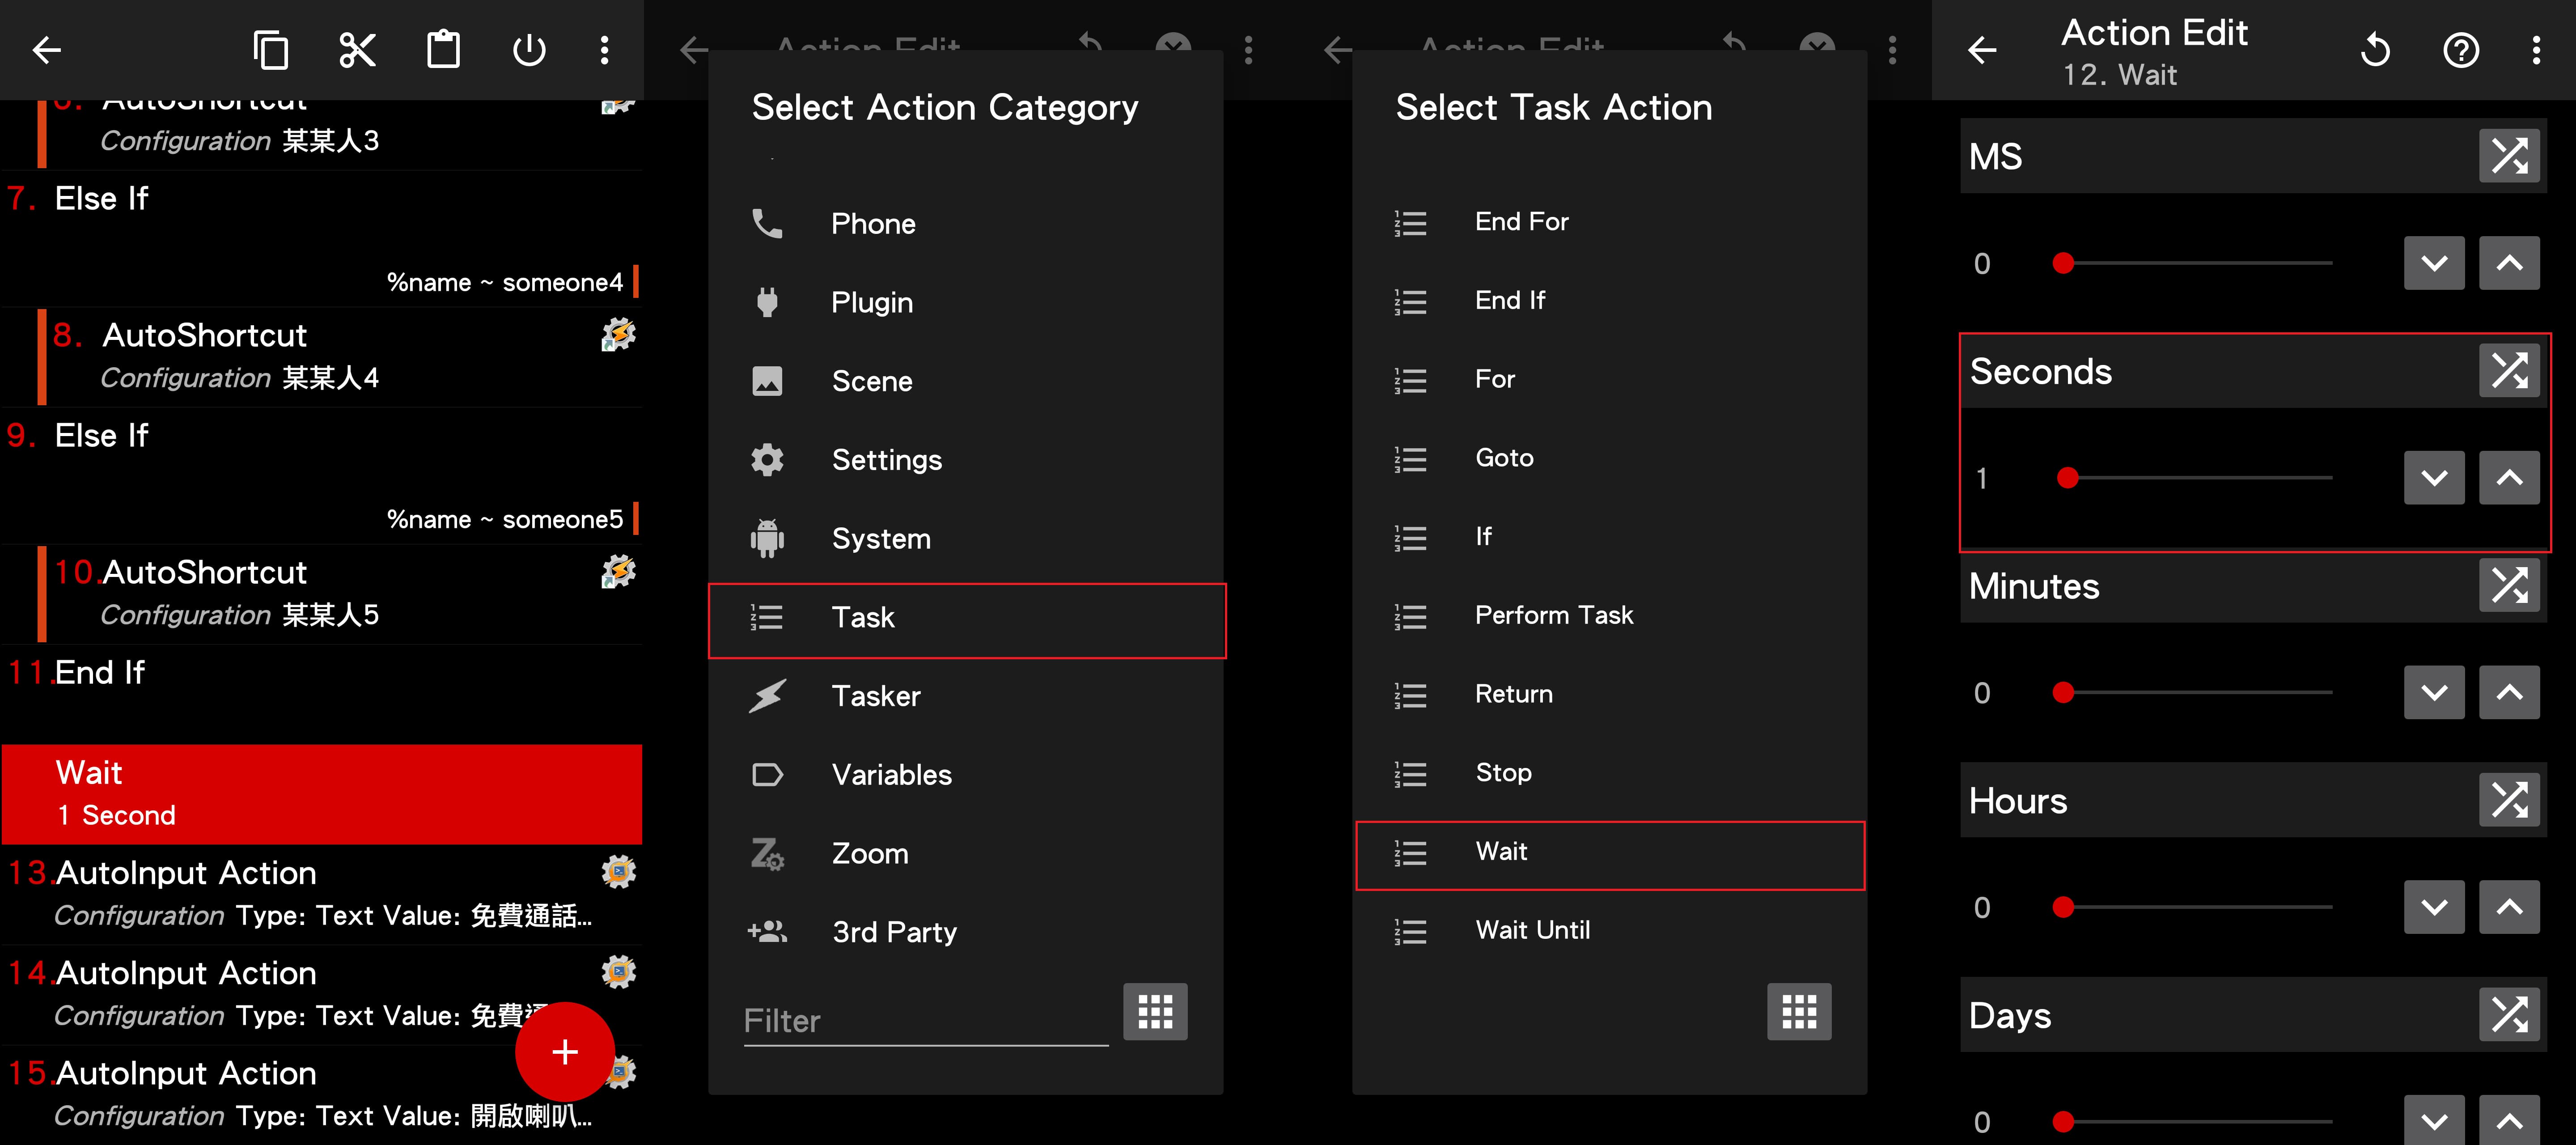Click the copy icon in task toolbar
Screen dimensions: 2576x1145
[270, 50]
